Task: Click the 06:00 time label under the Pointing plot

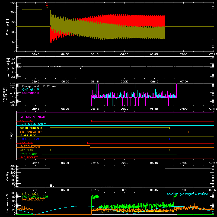Action: (65, 55)
